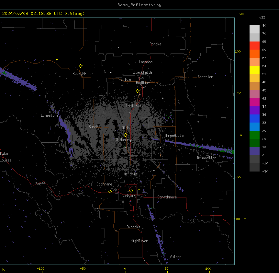Click the light gray 70-80 dBZ swatch
This screenshot has height=273, width=279.
pos(254,29)
